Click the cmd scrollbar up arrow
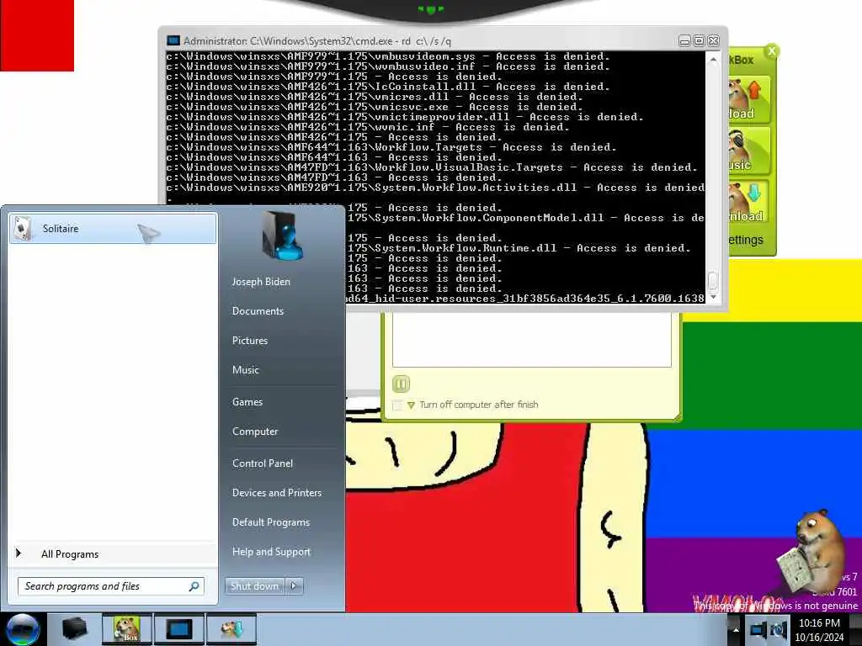 pos(713,59)
